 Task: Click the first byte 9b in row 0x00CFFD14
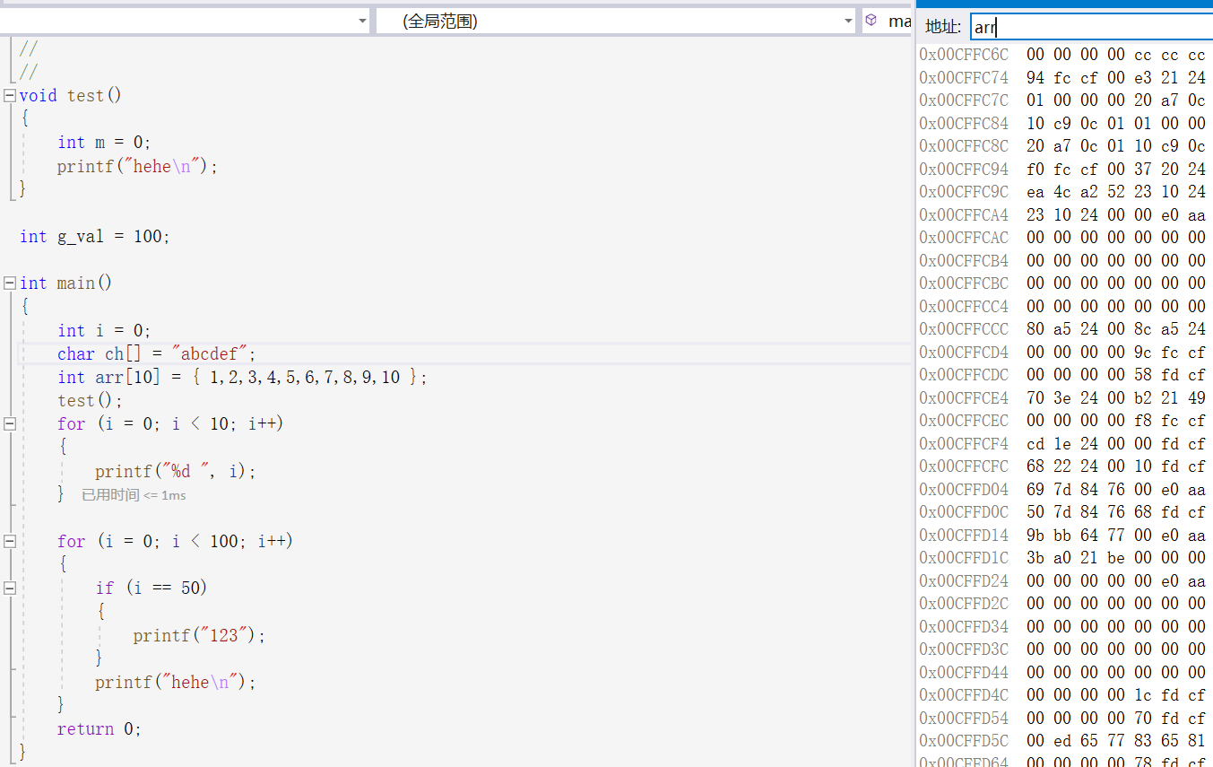[1035, 535]
